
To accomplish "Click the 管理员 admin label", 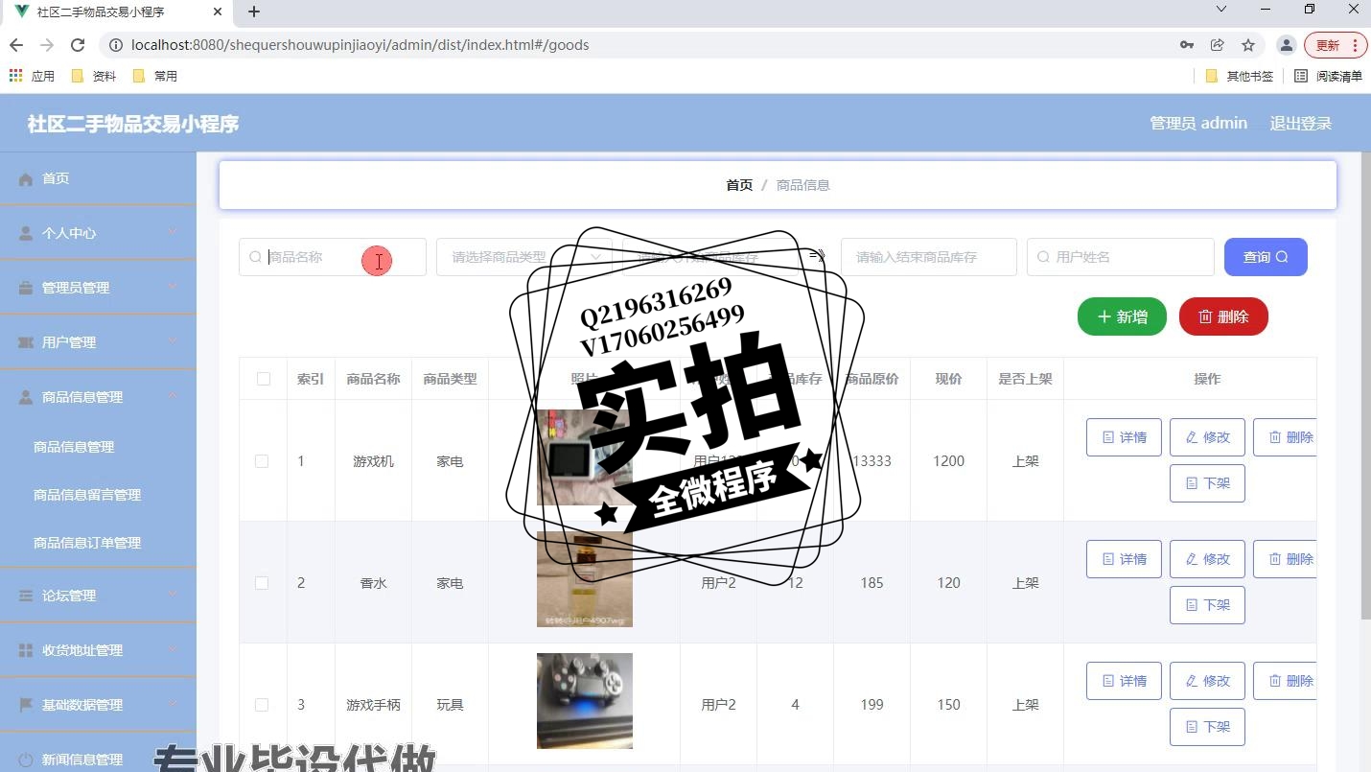I will [x=1198, y=123].
